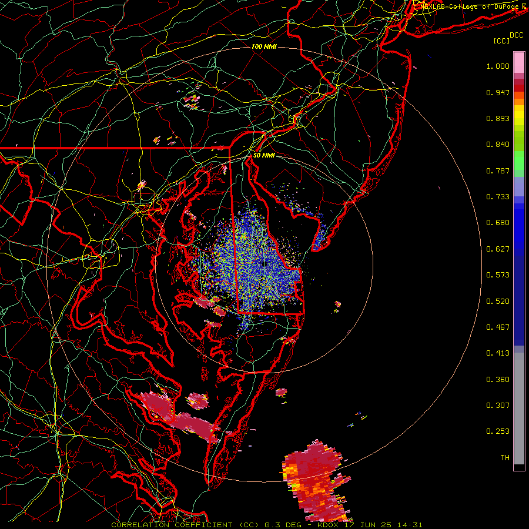Select the 0.893 legend value
This screenshot has width=529, height=529.
(x=498, y=118)
